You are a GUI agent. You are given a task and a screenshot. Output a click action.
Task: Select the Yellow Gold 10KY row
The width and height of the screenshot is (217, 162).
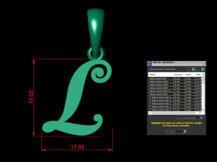click(x=175, y=81)
